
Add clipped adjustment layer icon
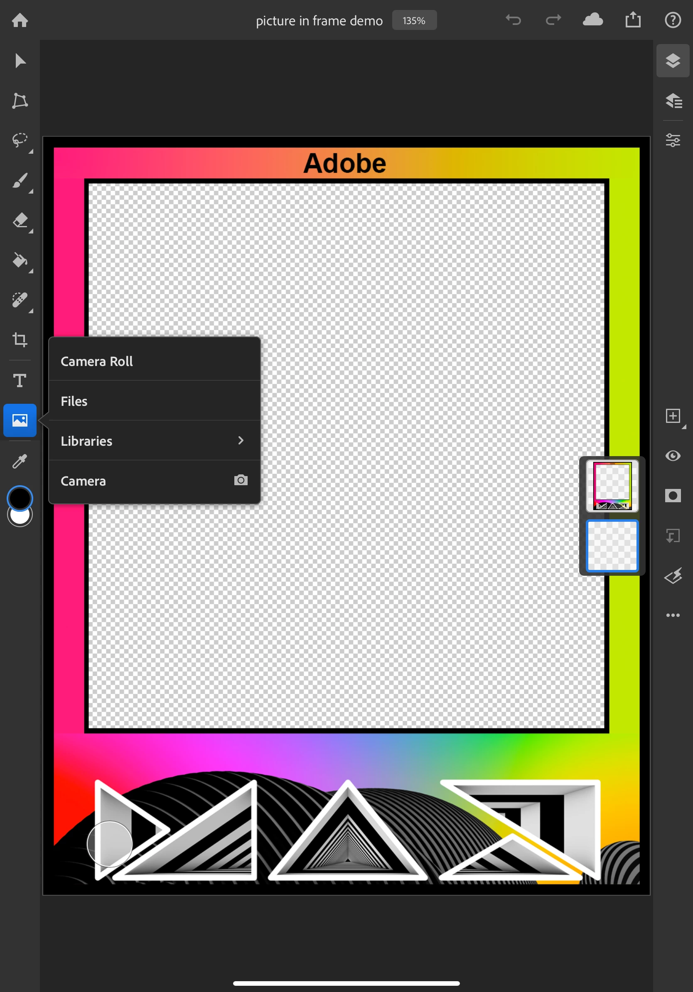pos(673,536)
